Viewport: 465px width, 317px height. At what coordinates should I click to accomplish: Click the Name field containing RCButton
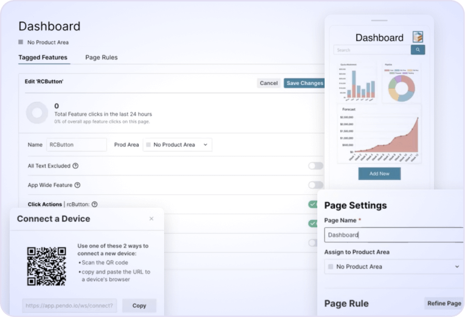77,145
